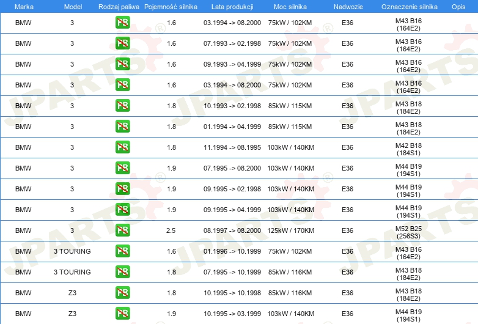Click Pojemność silnika column header
The width and height of the screenshot is (478, 324).
pyautogui.click(x=171, y=7)
